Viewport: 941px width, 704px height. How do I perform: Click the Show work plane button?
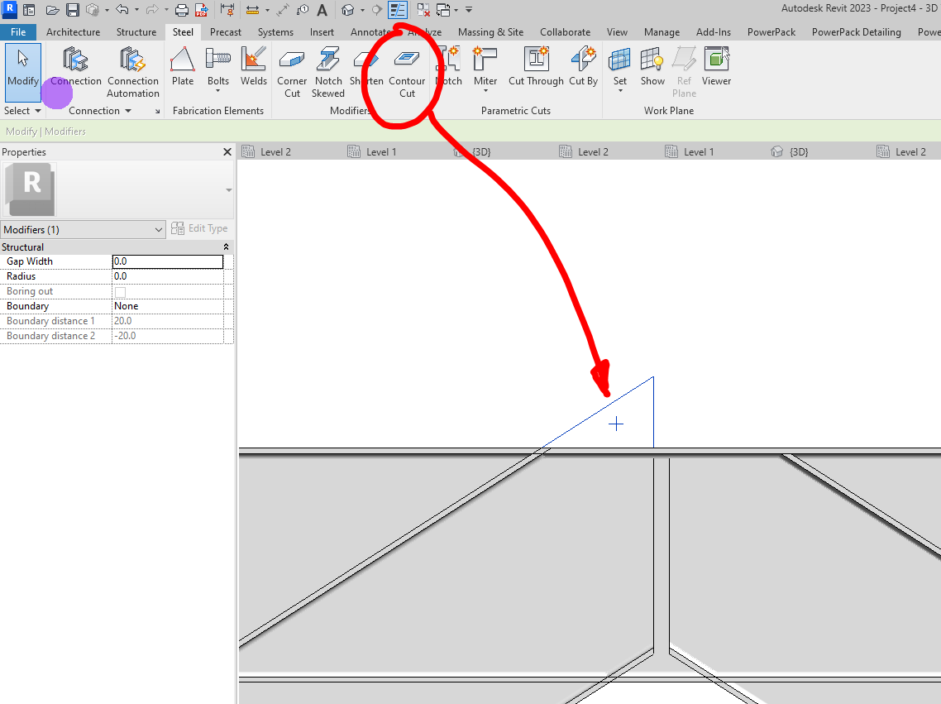tap(652, 66)
